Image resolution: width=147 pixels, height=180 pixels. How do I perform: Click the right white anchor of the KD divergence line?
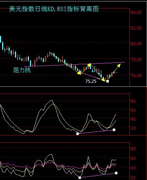pyautogui.click(x=114, y=130)
